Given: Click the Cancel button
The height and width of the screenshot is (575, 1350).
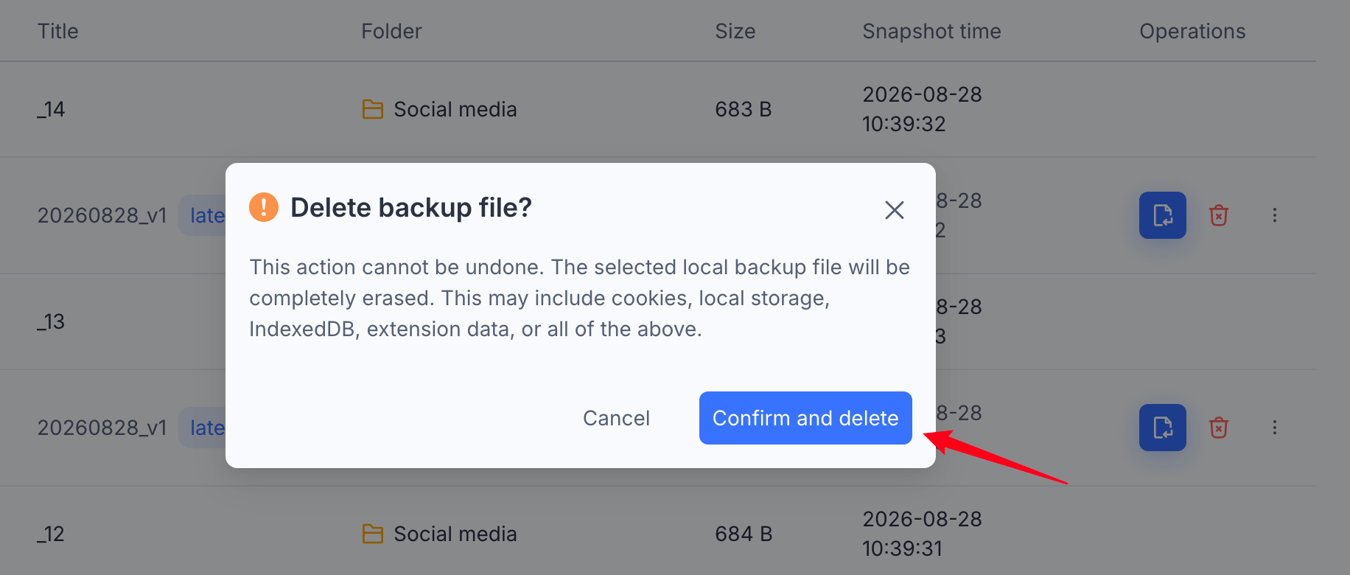Looking at the screenshot, I should tap(616, 418).
